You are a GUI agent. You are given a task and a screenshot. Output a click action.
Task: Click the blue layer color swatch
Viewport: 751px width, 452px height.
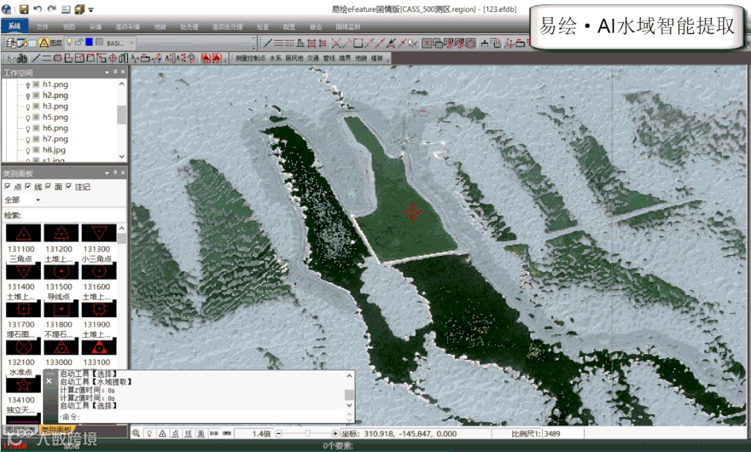89,42
